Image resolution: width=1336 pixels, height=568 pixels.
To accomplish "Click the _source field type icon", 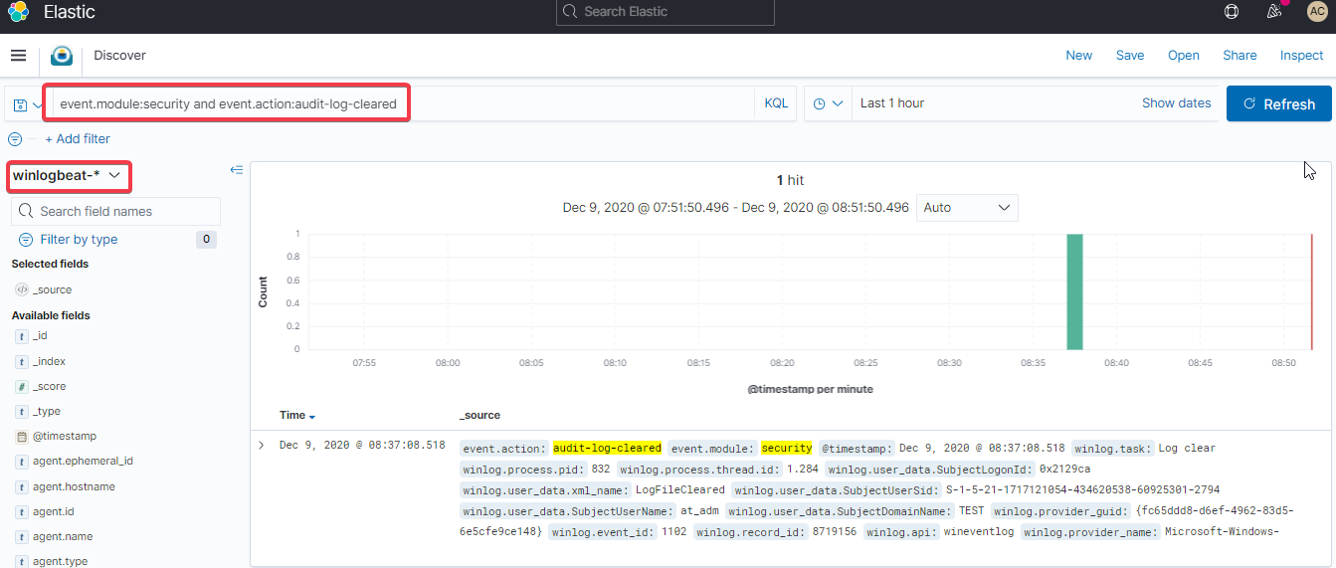I will 22,289.
